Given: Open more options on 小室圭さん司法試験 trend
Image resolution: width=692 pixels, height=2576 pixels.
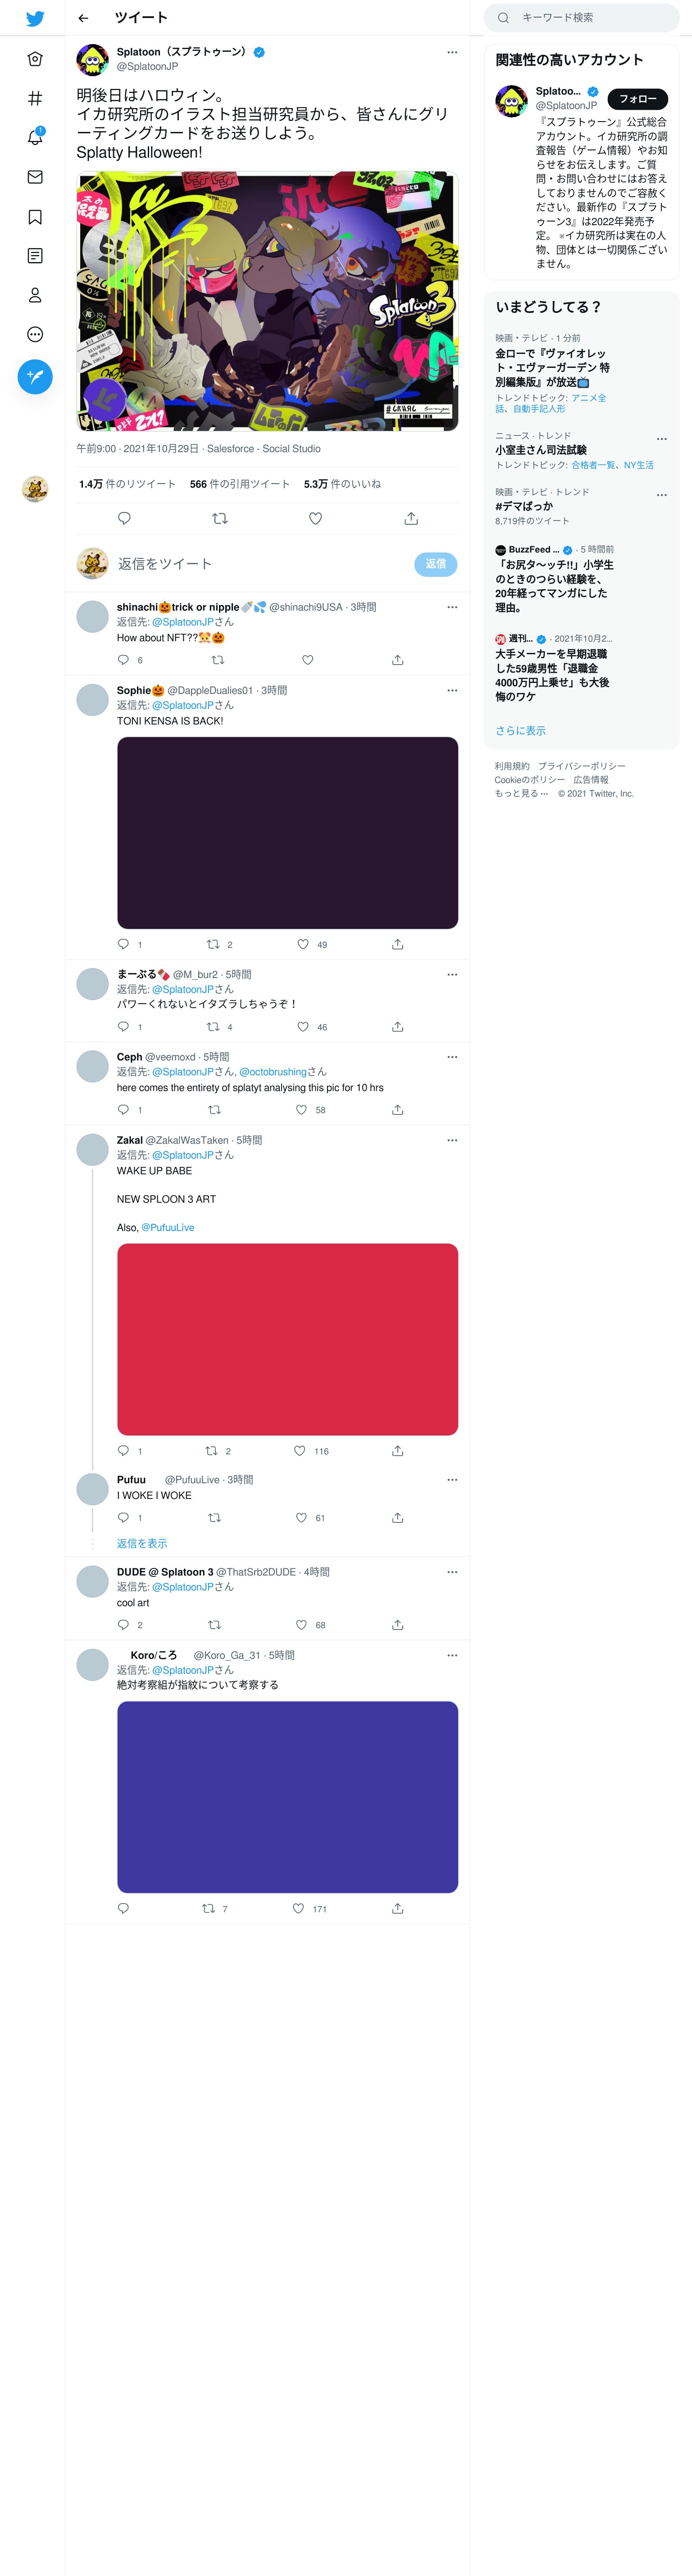Looking at the screenshot, I should 661,439.
